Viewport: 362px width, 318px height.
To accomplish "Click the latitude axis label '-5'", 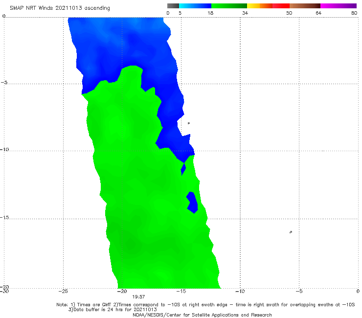I will (x=4, y=83).
